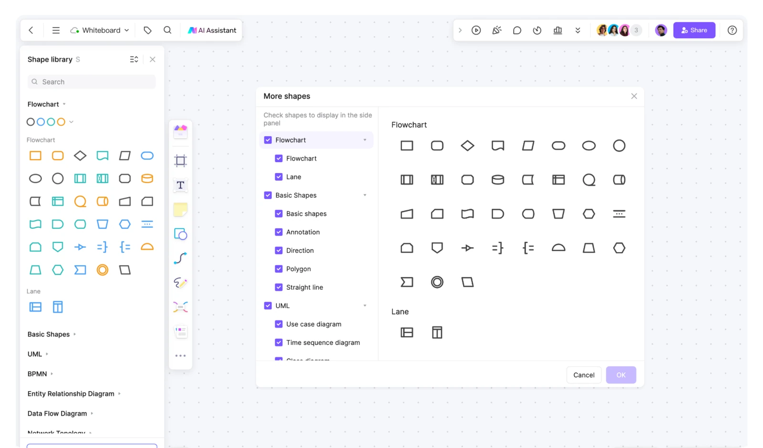Start presentation with play icon

tap(476, 30)
